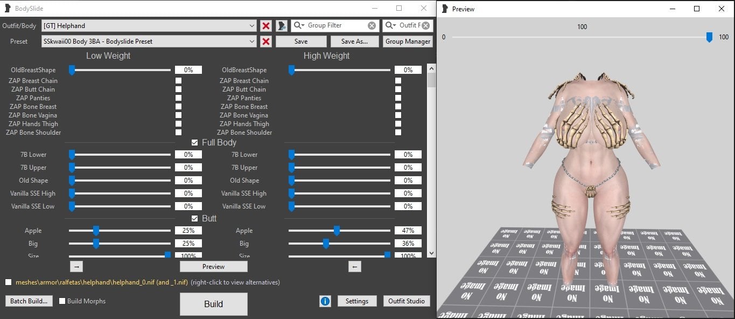Enable Low Weight ZAP Bone Breast checkbox
Screen dimensions: 735x319
click(x=178, y=107)
